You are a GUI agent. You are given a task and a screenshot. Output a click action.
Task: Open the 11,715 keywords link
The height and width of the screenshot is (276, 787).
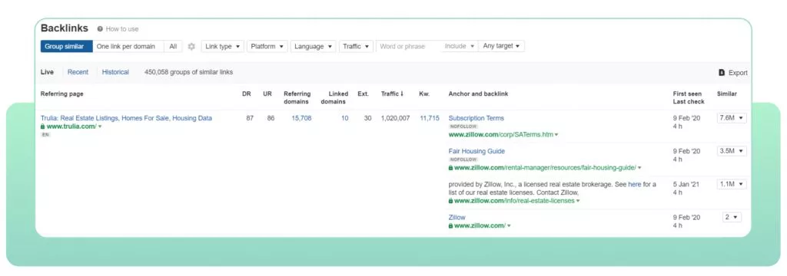(430, 118)
